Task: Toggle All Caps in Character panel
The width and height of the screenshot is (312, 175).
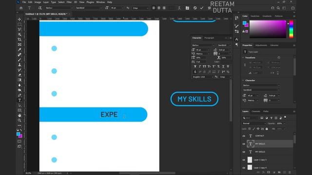Action: pyautogui.click(x=204, y=67)
